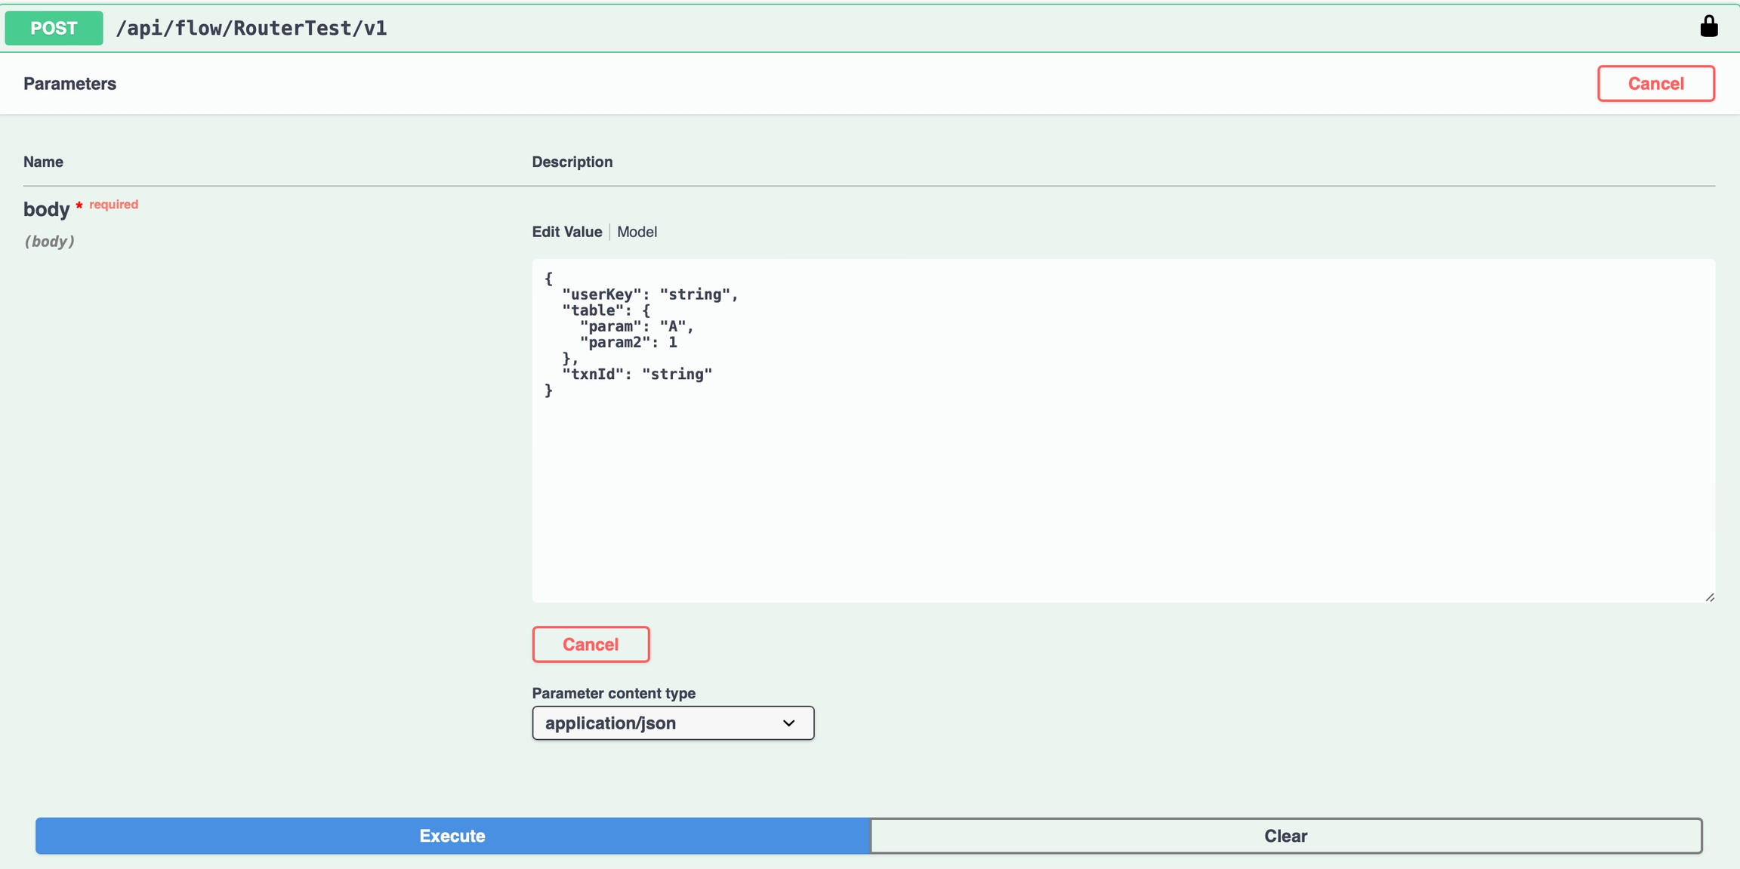1740x869 pixels.
Task: Click the body parameter name label
Action: (x=46, y=209)
